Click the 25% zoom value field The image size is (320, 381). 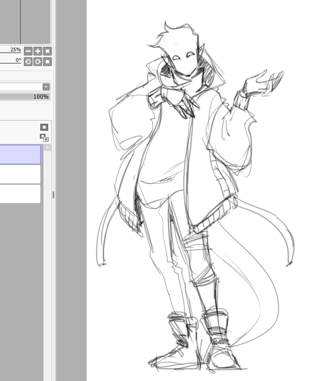pos(11,50)
